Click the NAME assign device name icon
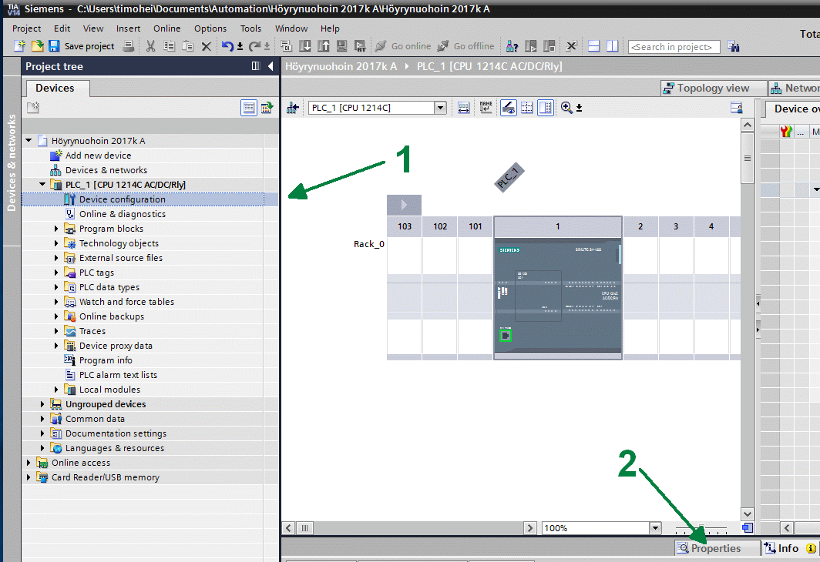The image size is (820, 562). 486,108
